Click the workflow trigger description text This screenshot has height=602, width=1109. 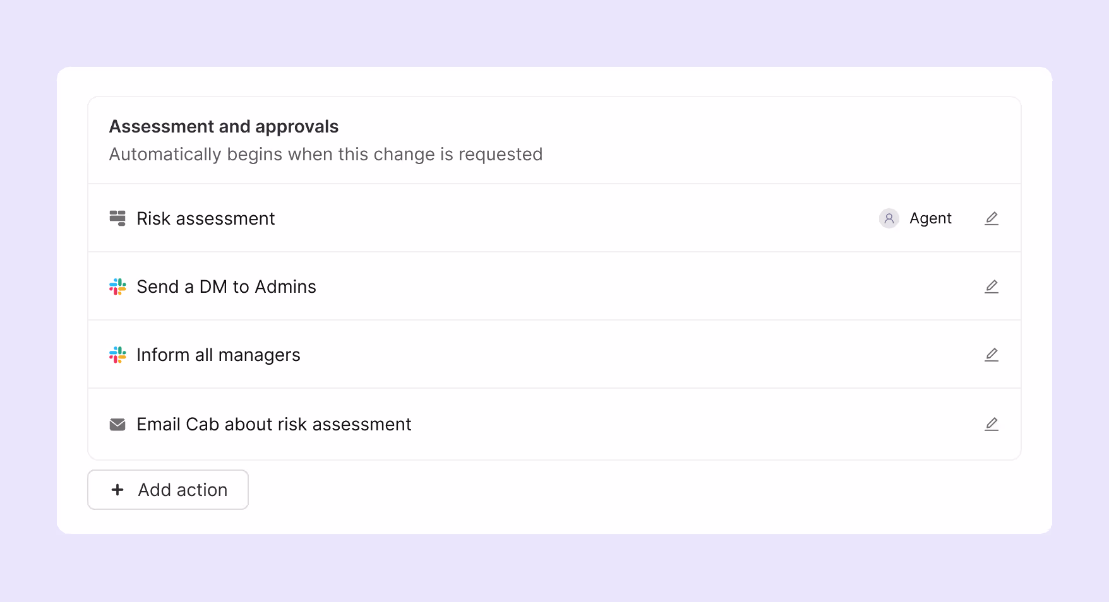coord(326,154)
